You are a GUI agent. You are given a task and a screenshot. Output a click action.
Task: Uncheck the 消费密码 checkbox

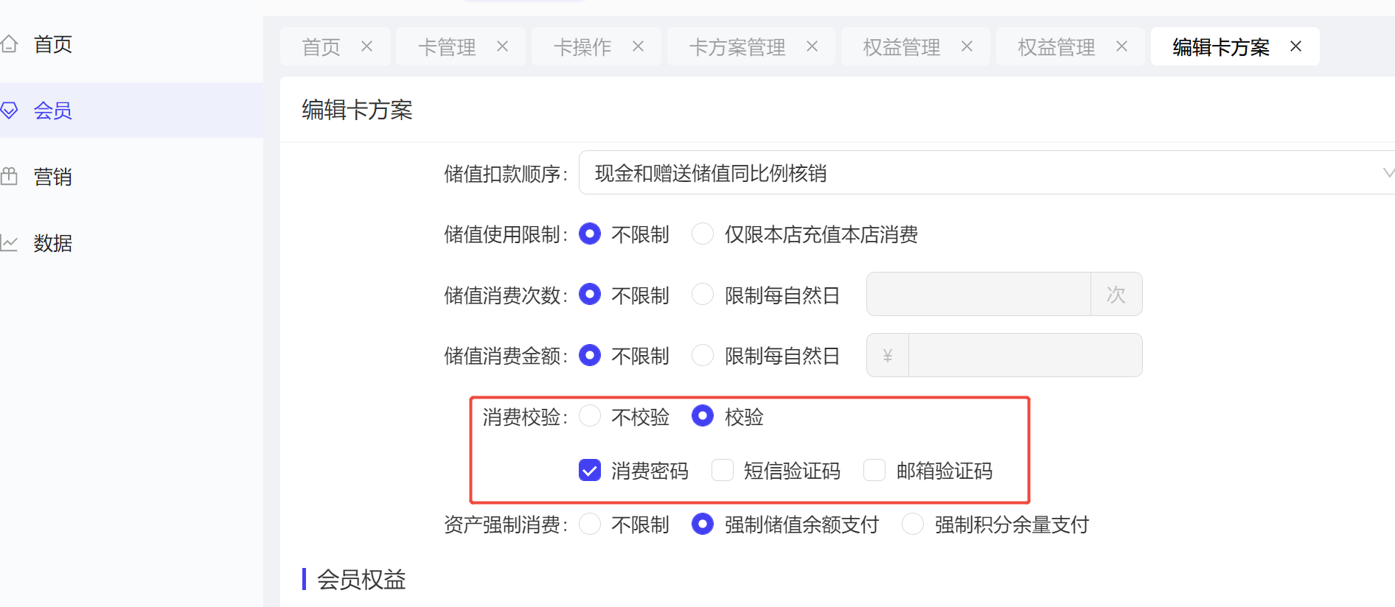coord(590,470)
